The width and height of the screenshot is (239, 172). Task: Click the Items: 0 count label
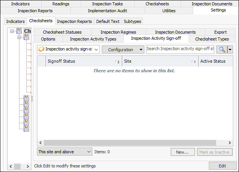102,152
